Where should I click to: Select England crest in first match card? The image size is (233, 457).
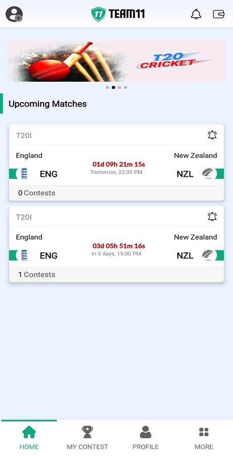24,174
